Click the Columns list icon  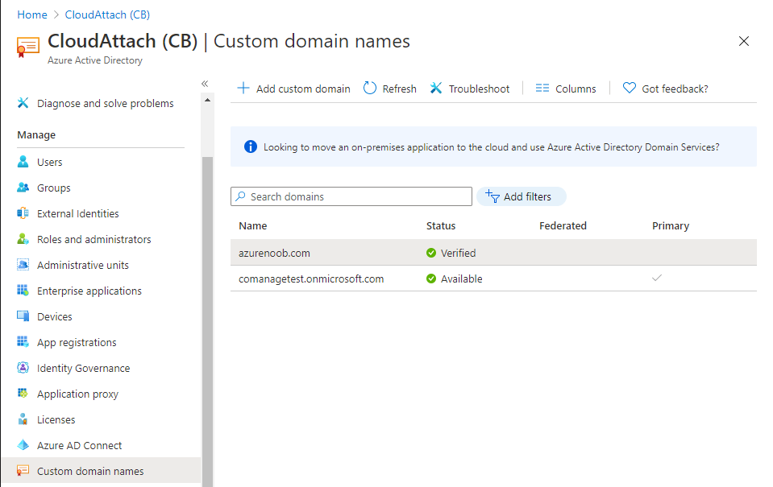pyautogui.click(x=542, y=88)
